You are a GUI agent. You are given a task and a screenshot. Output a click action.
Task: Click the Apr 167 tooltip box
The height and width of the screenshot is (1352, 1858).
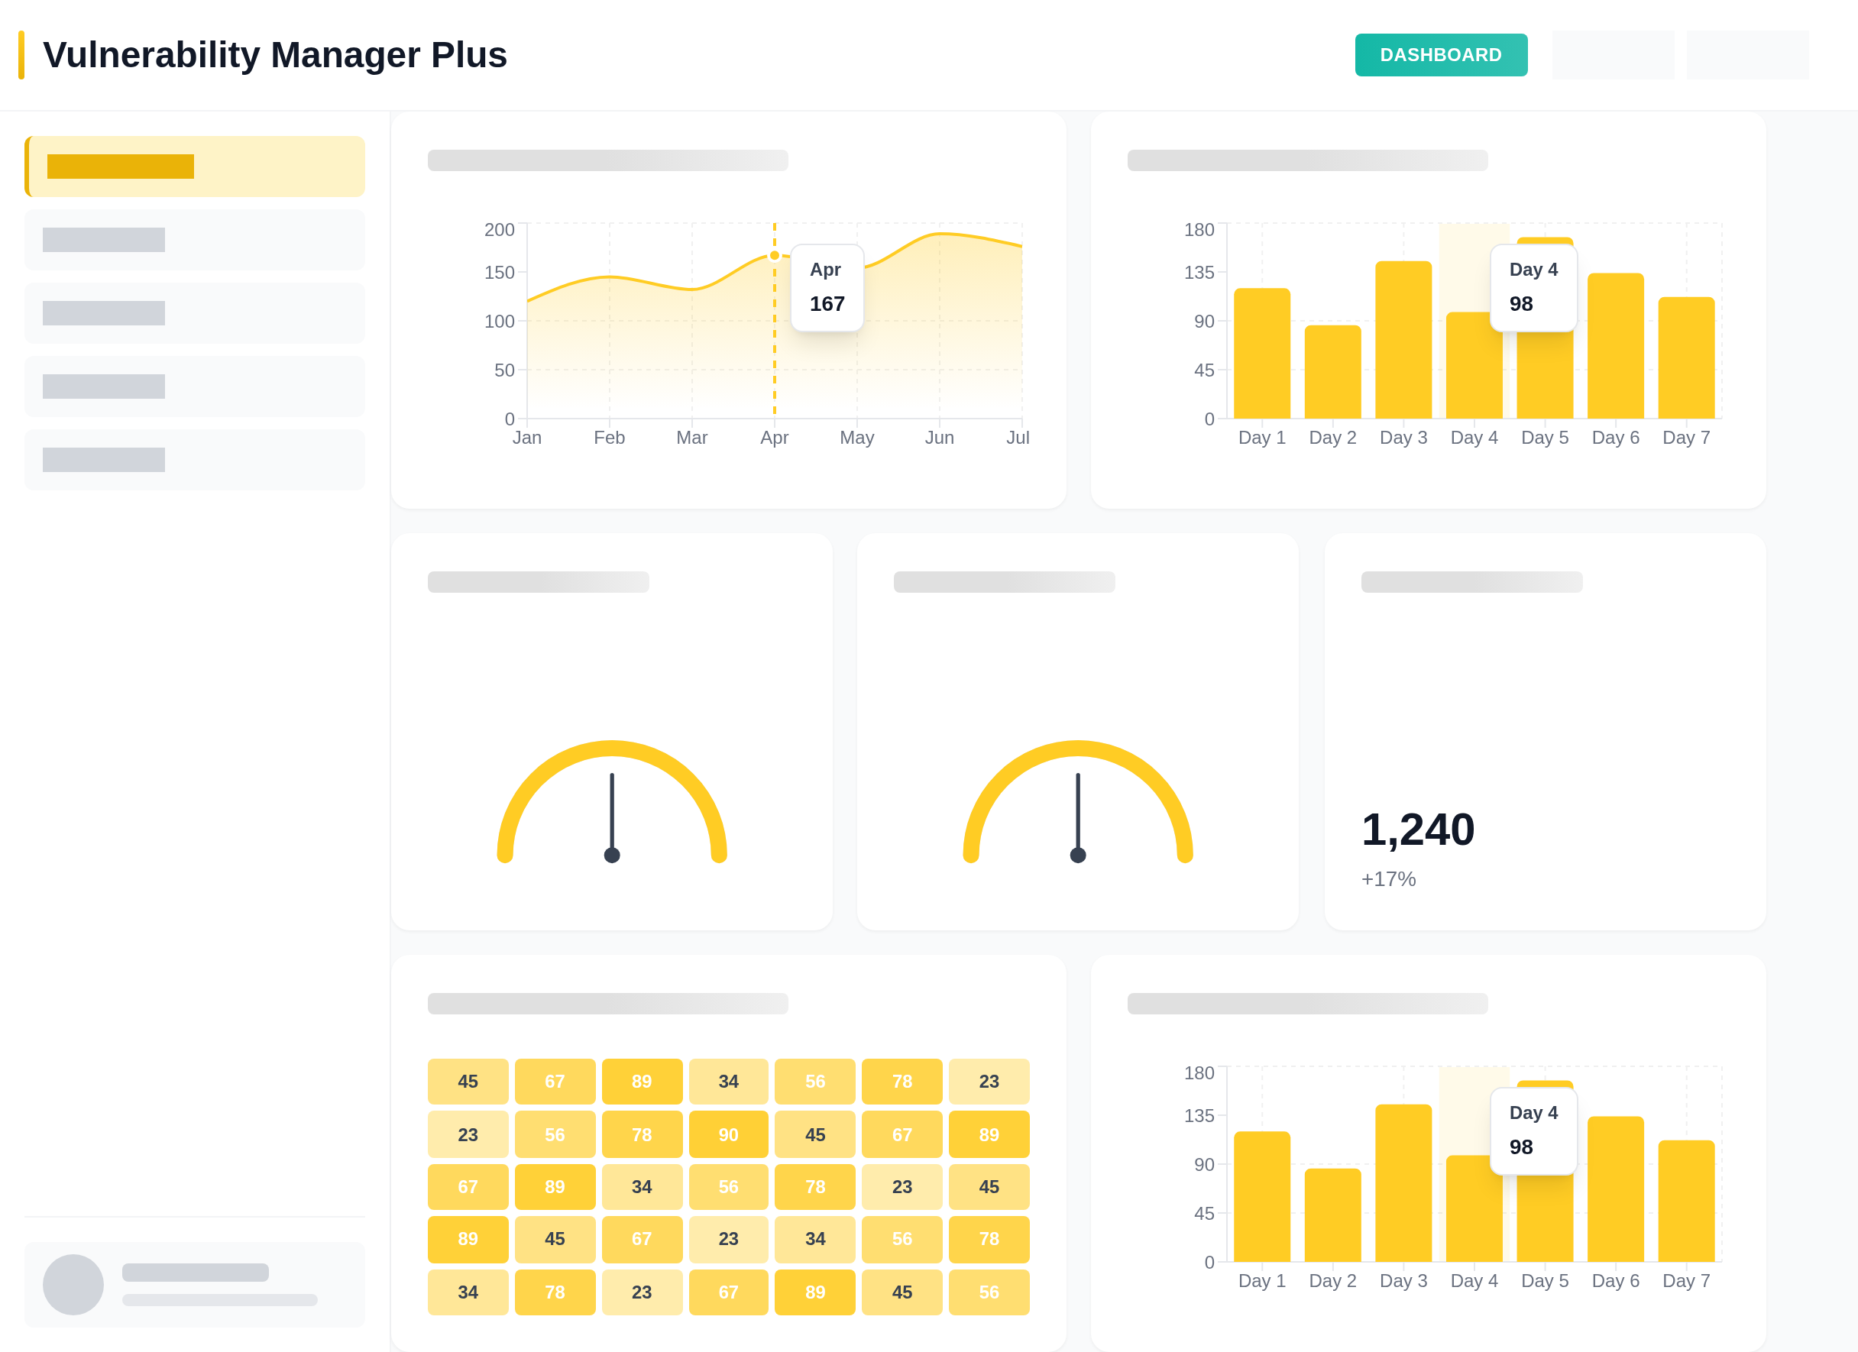coord(827,287)
